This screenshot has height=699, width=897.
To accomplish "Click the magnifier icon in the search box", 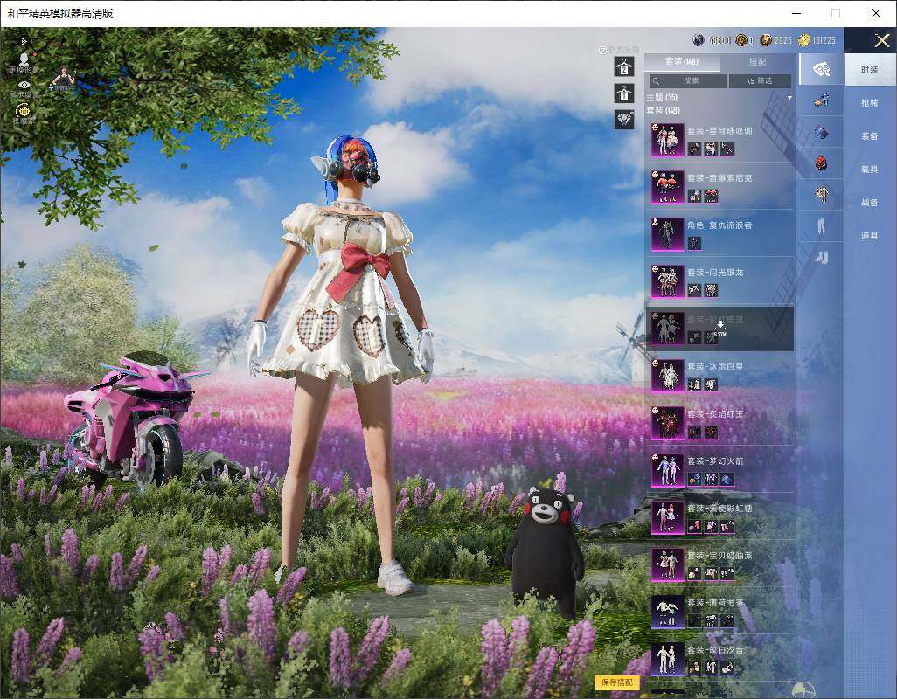I will (657, 81).
